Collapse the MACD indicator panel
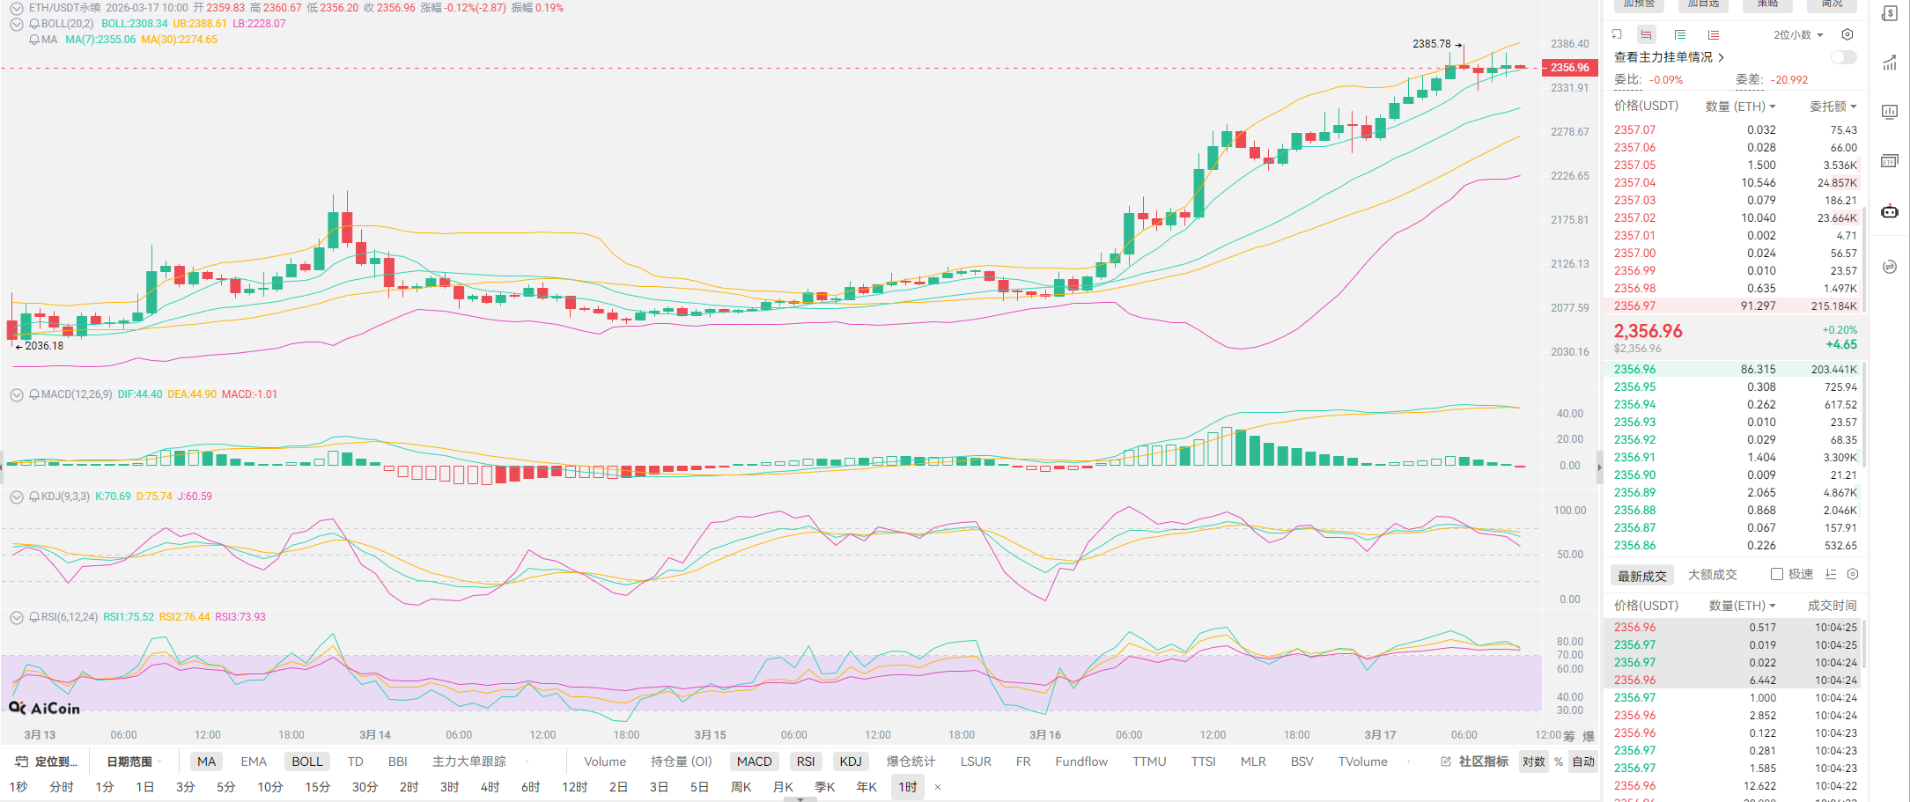Image resolution: width=1910 pixels, height=802 pixels. (17, 394)
